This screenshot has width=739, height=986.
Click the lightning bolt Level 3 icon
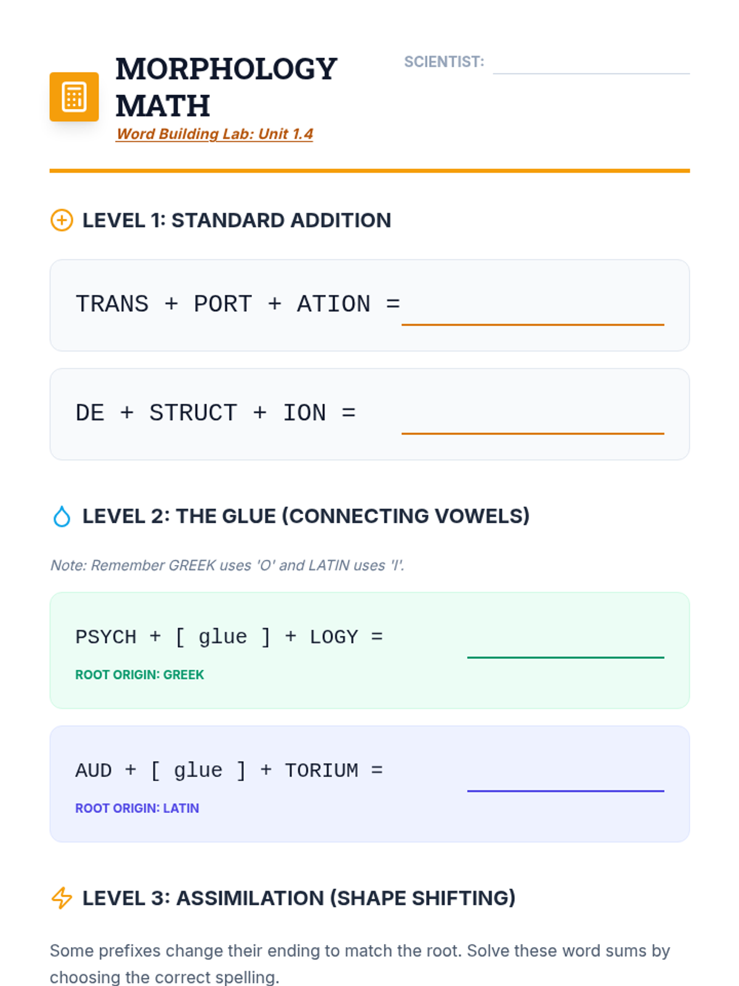[x=62, y=898]
